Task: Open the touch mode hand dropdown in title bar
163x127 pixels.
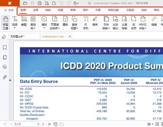Action: (x=78, y=3)
